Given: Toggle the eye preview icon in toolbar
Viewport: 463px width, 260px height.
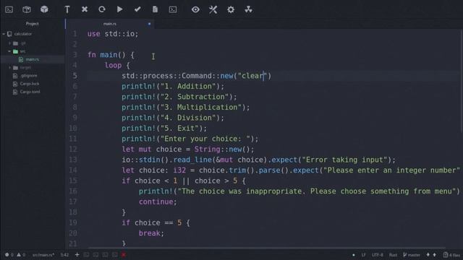Looking at the screenshot, I should tap(195, 9).
